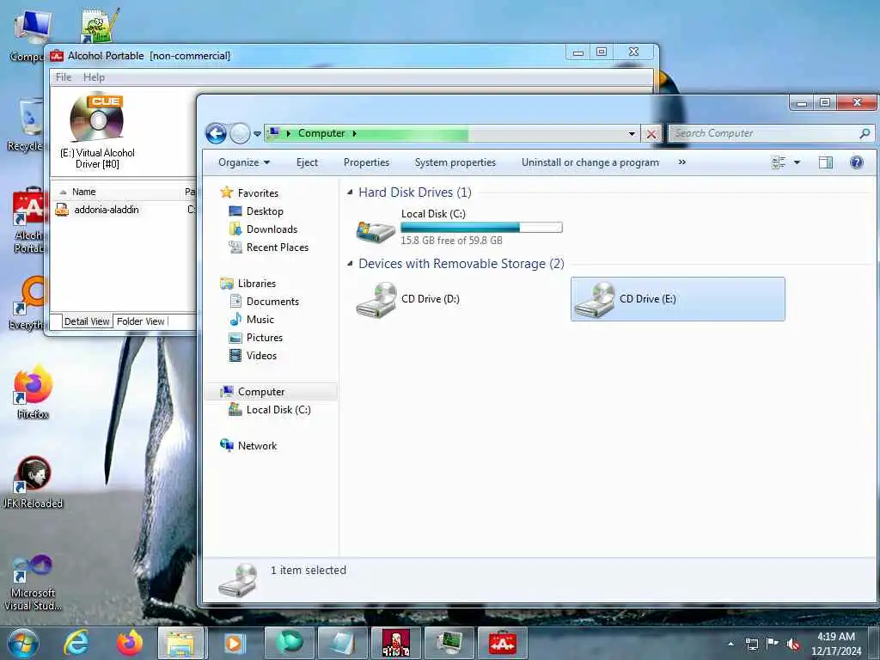Click the Local Disk (C:) capacity bar
The image size is (880, 660).
[x=481, y=227]
